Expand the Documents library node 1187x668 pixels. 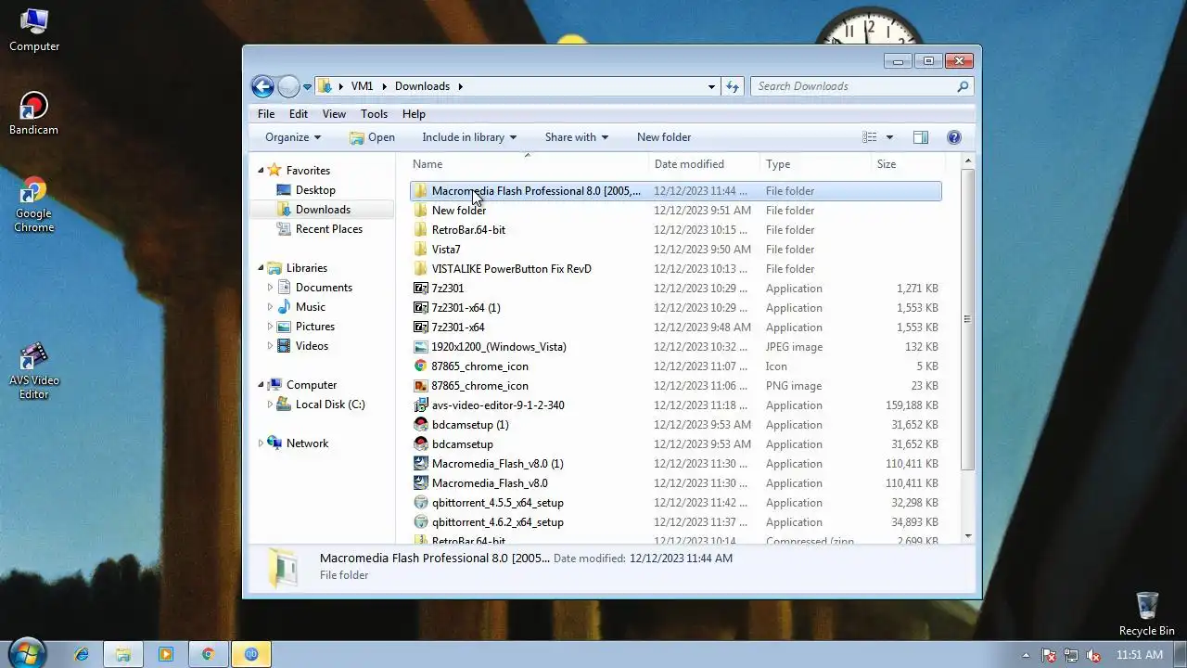[x=270, y=288]
